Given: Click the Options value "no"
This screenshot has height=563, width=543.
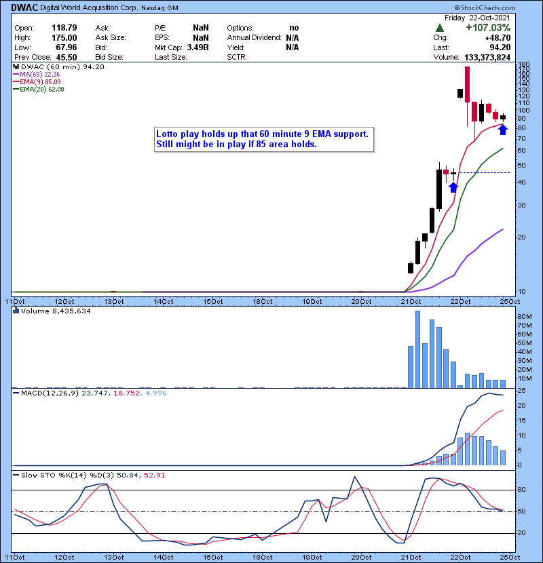Looking at the screenshot, I should tap(294, 28).
